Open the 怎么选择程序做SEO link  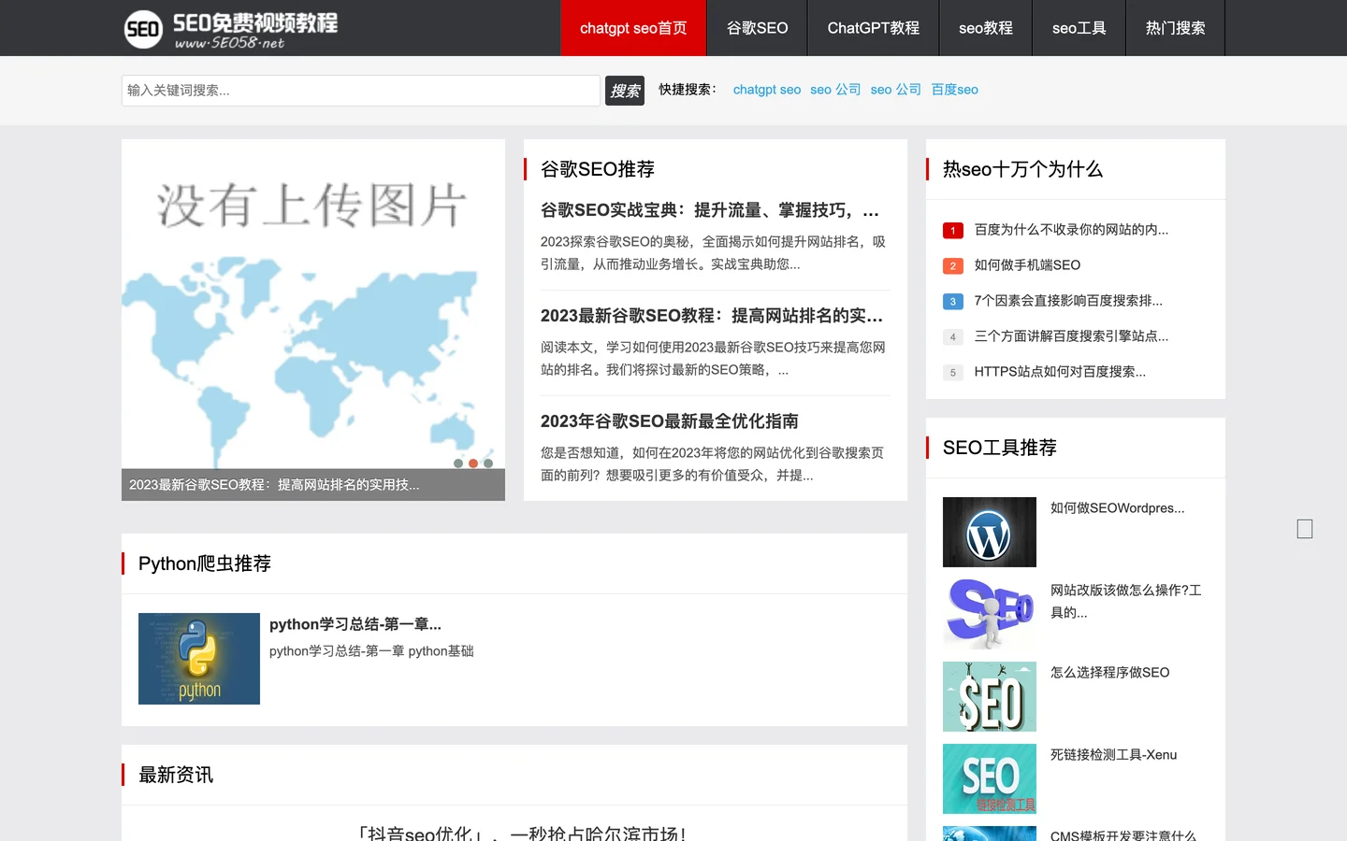pyautogui.click(x=1109, y=673)
